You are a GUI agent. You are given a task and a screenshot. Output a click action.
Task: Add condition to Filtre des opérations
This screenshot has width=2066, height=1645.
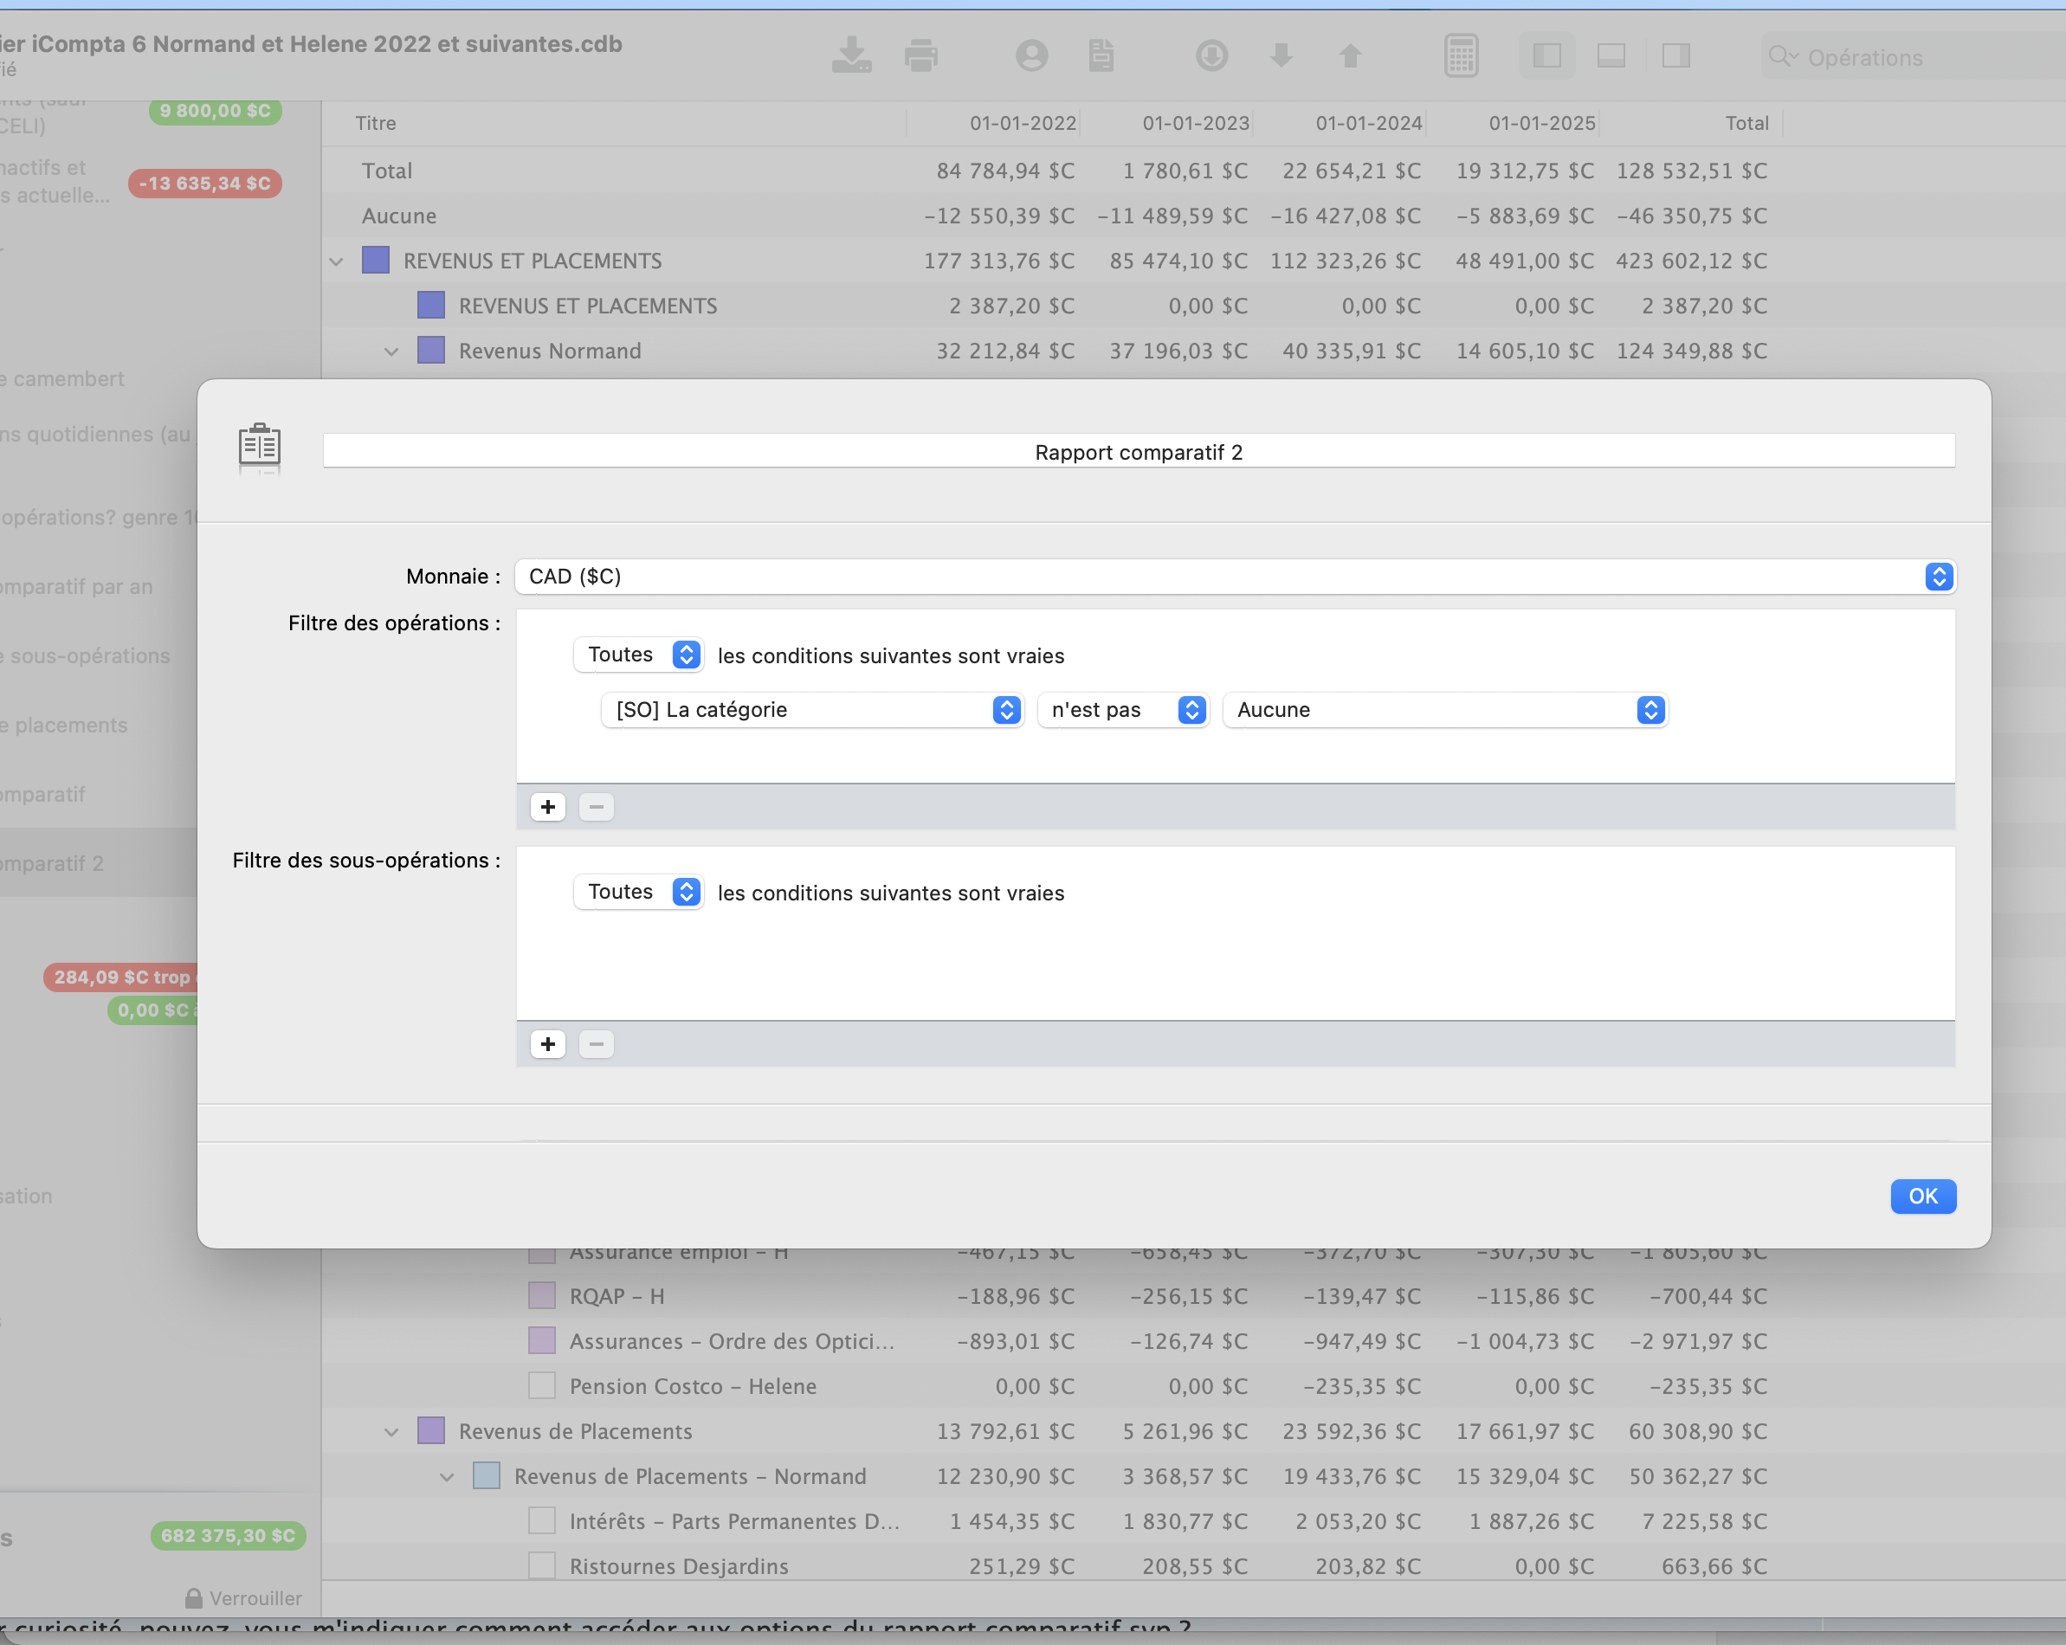pyautogui.click(x=547, y=807)
